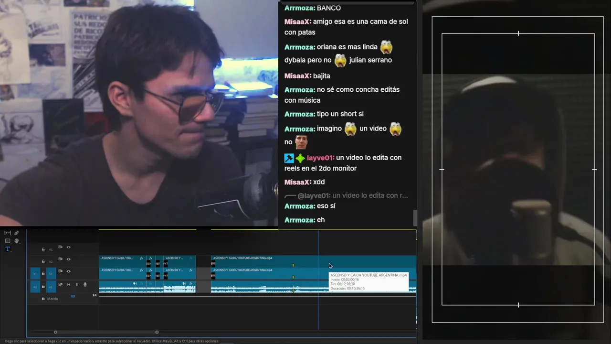
Task: Select the Pen tool
Action: [x=16, y=233]
